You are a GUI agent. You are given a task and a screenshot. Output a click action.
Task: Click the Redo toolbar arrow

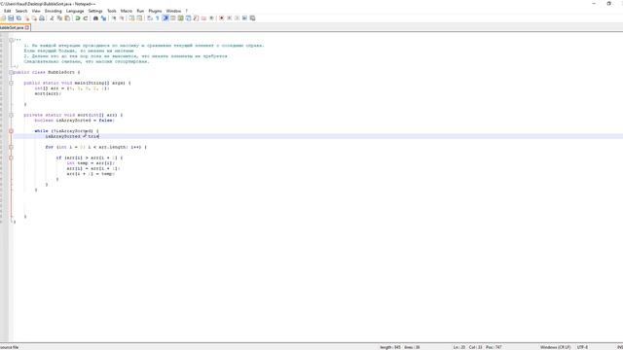point(86,18)
